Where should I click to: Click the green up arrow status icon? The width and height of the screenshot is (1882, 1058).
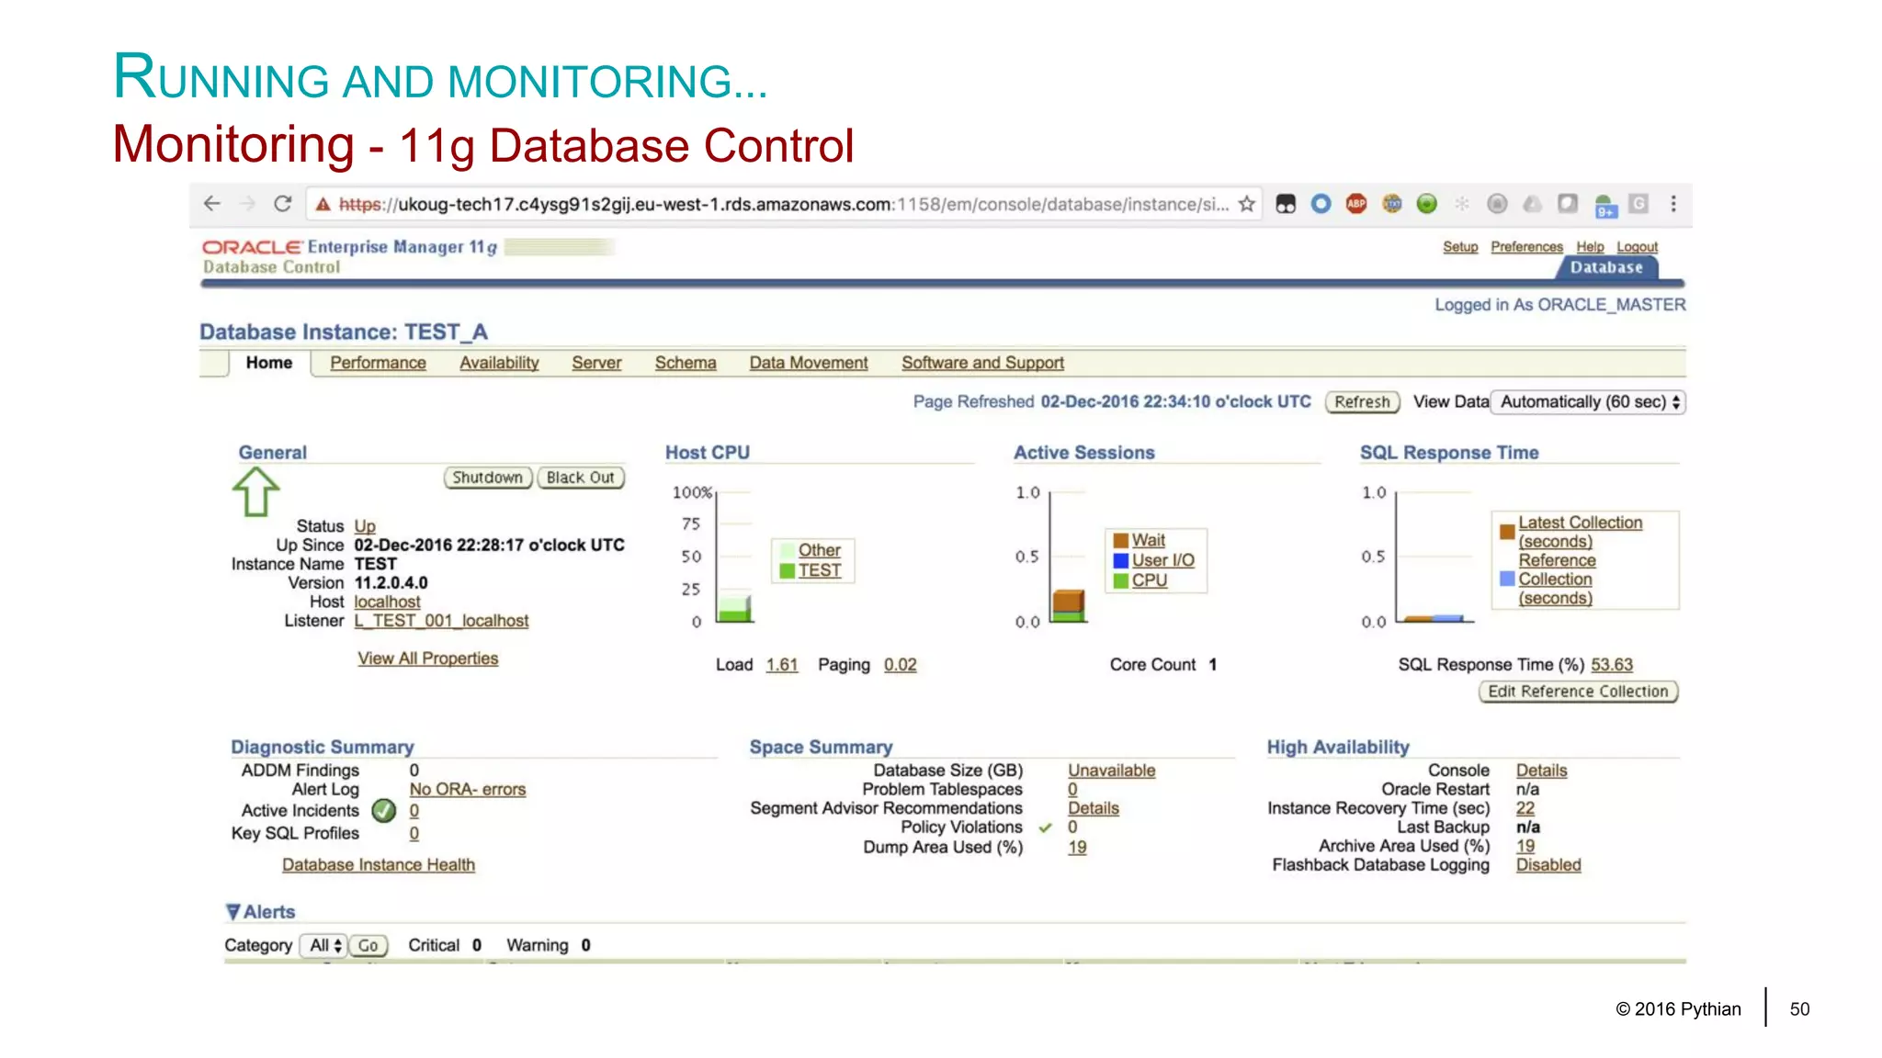(255, 491)
